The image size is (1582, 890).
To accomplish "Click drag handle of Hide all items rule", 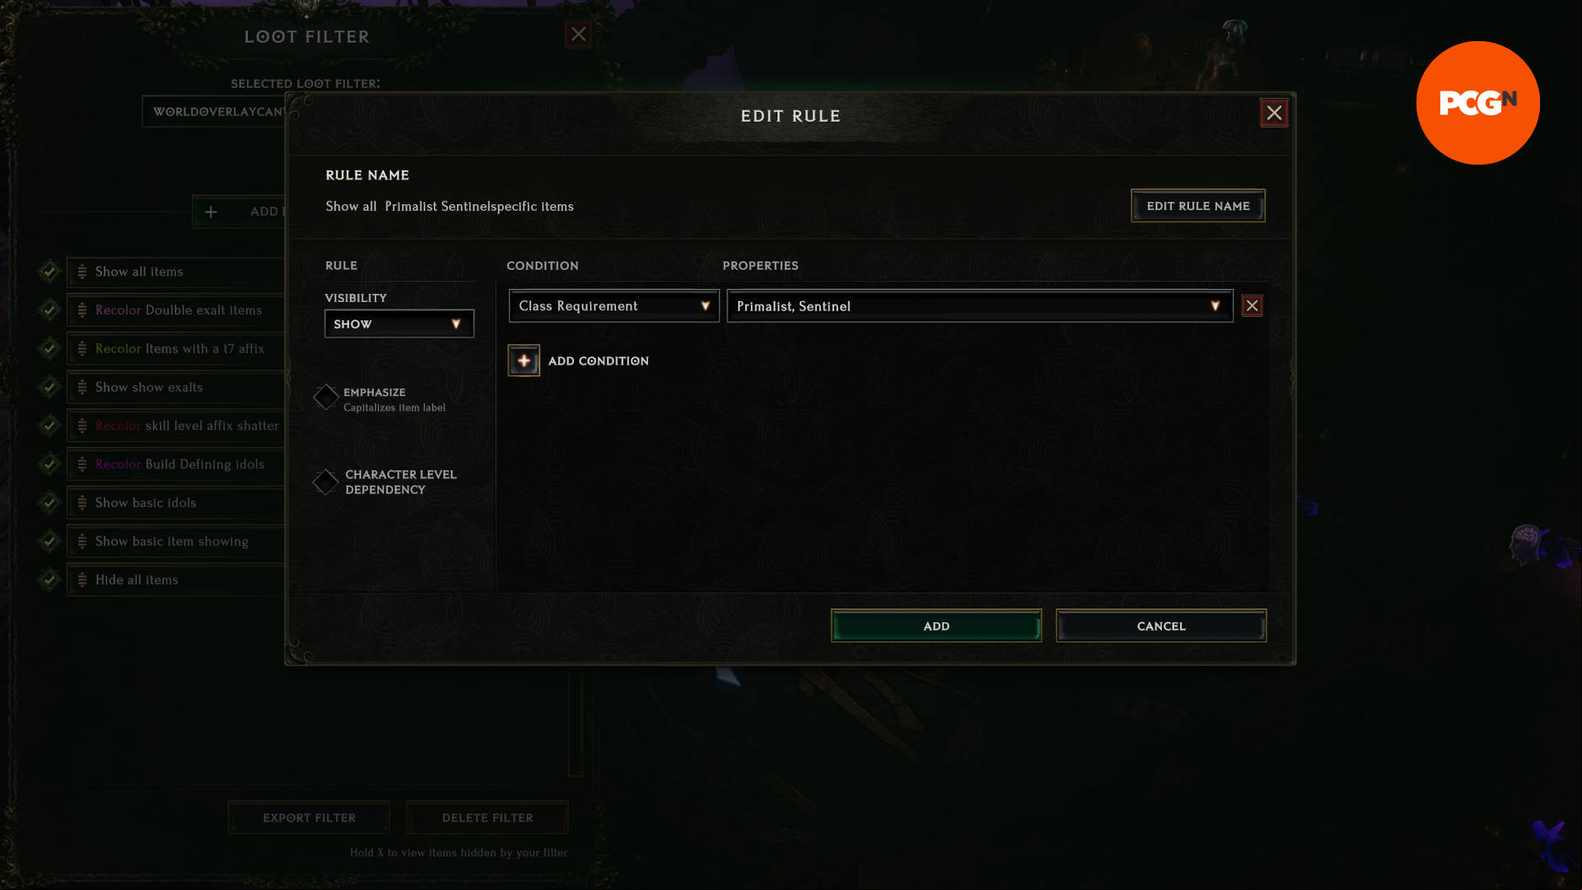I will pyautogui.click(x=82, y=580).
